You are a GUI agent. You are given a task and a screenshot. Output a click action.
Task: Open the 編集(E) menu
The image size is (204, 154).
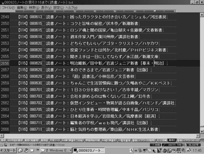click(x=22, y=7)
